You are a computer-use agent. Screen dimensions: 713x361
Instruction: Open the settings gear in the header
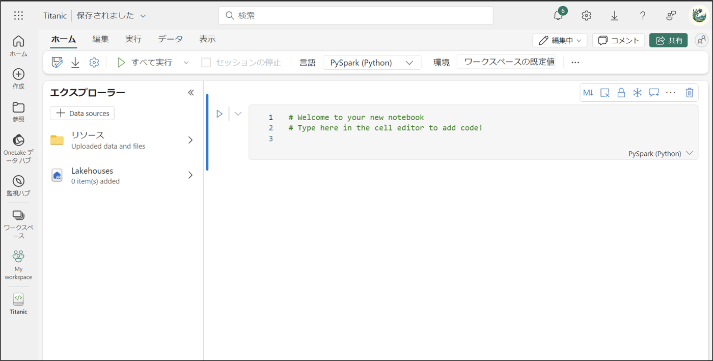click(x=586, y=16)
